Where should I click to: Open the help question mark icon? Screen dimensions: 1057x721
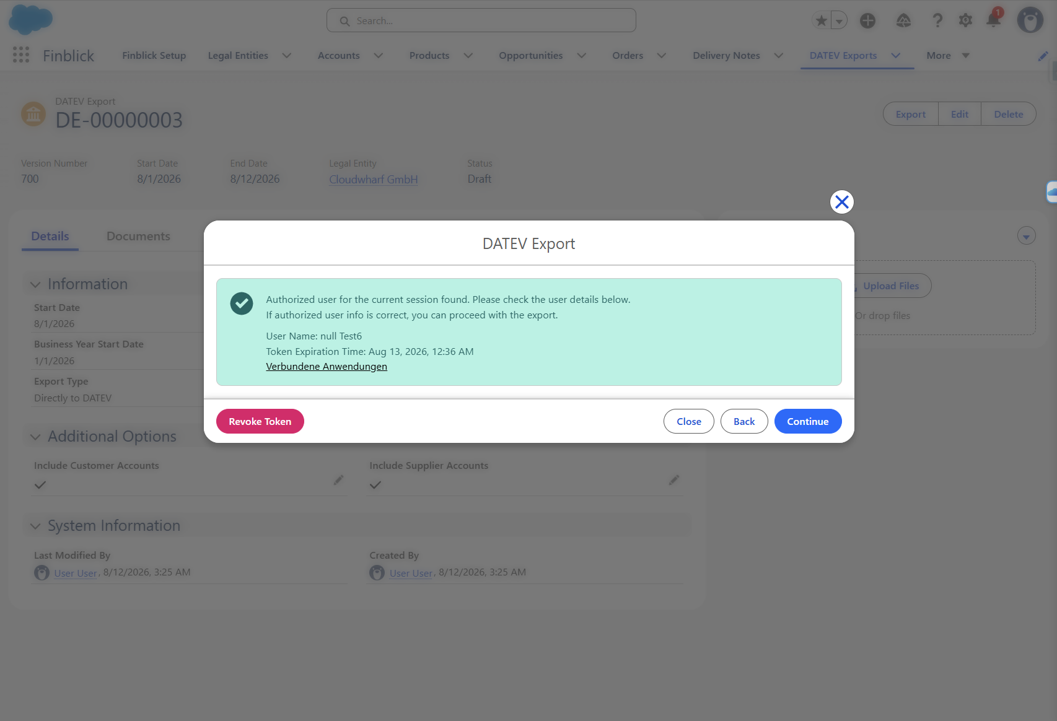coord(937,21)
